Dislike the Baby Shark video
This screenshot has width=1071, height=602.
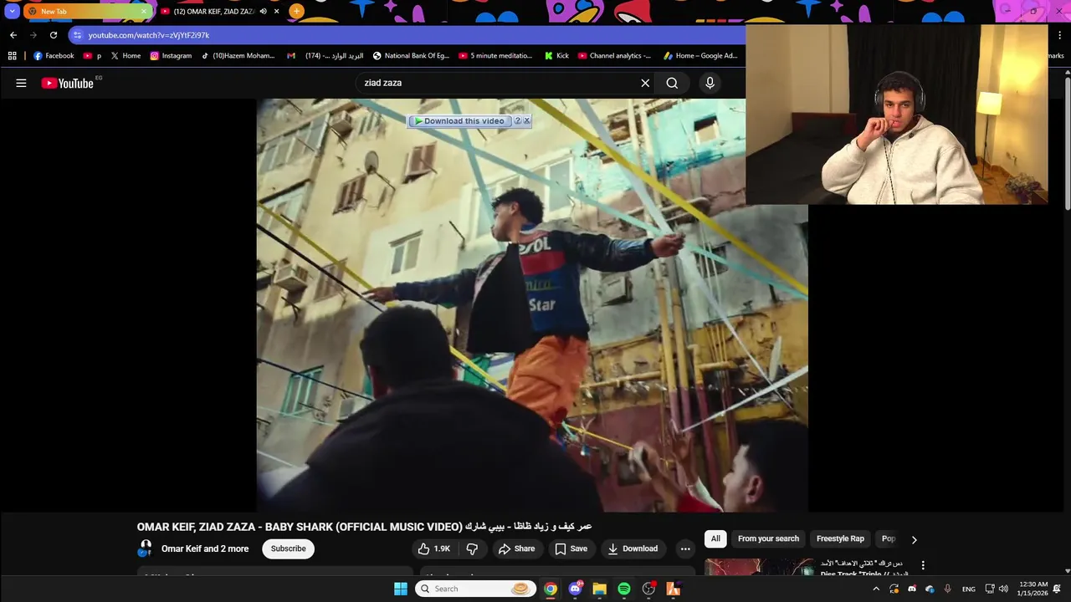472,548
